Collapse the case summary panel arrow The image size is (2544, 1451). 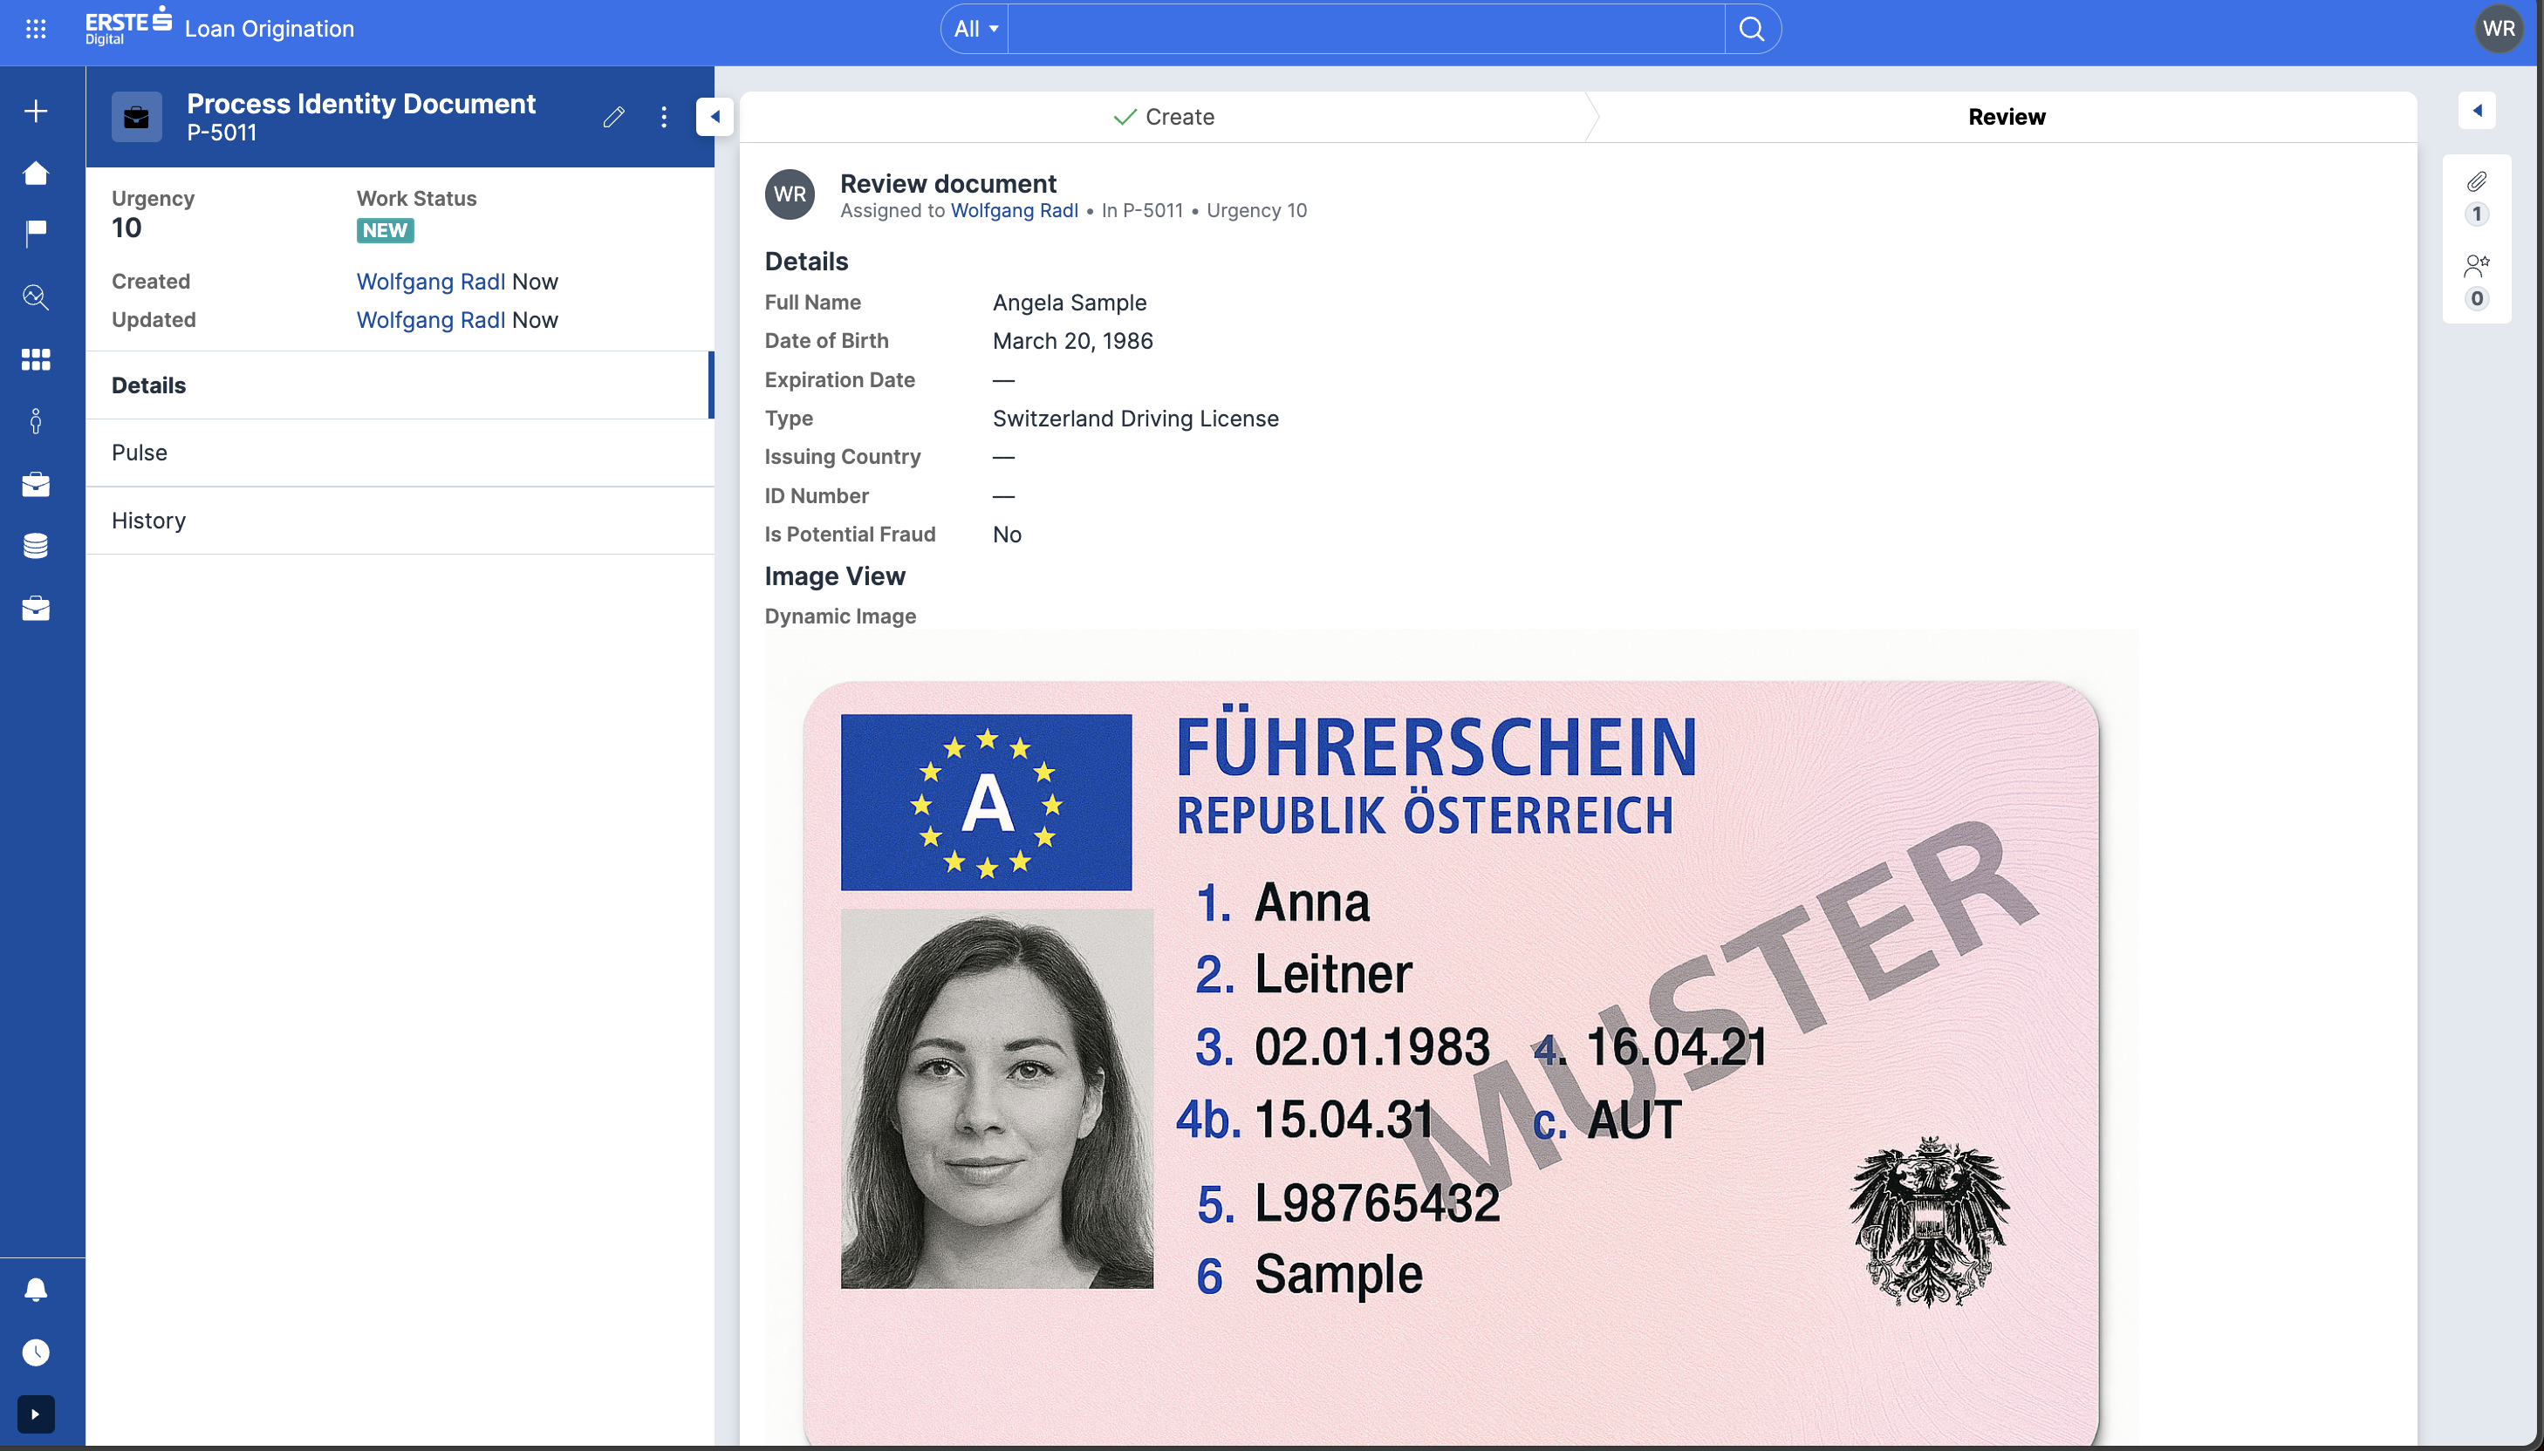[x=715, y=117]
